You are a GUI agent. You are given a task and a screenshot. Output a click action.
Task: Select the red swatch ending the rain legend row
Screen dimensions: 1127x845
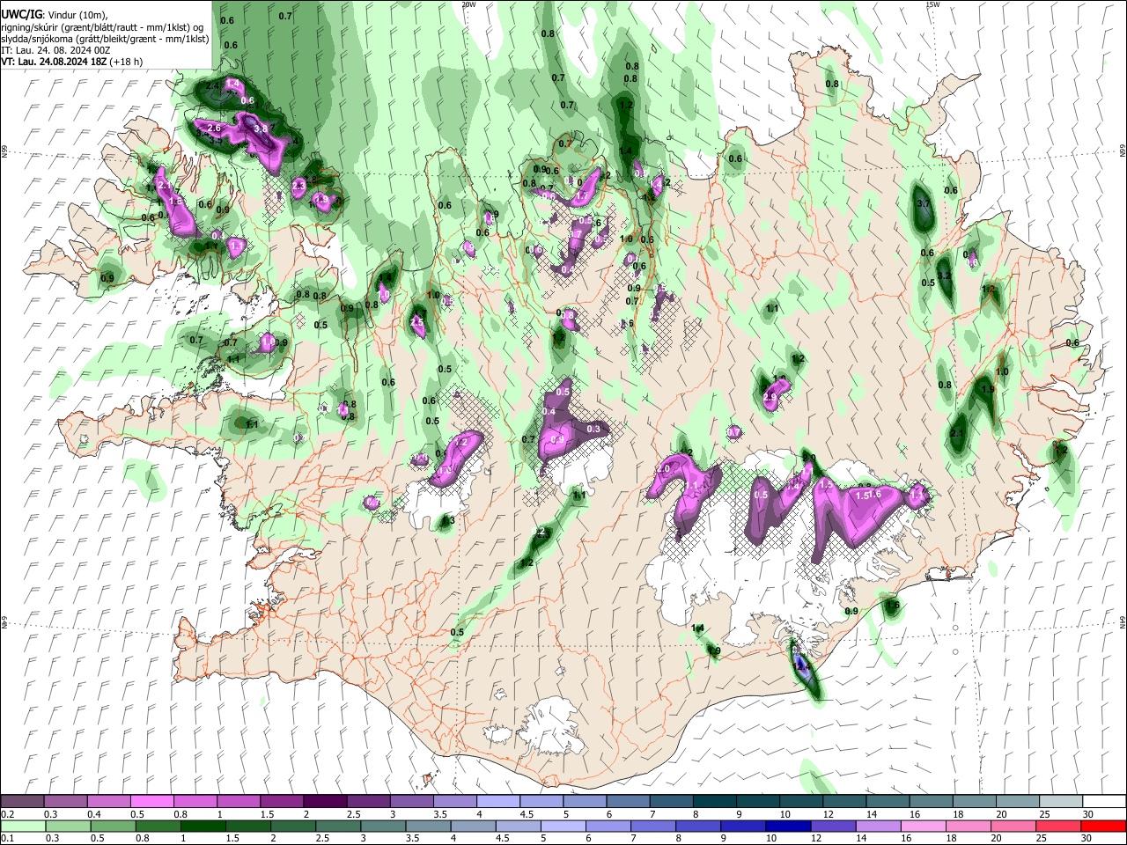coord(1103,826)
